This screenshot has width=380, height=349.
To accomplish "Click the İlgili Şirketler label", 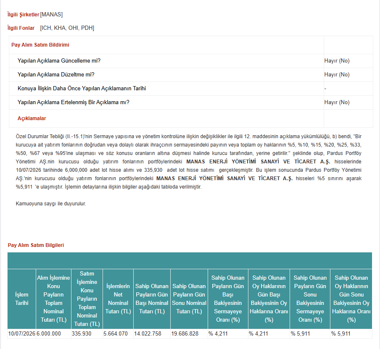I will [23, 15].
